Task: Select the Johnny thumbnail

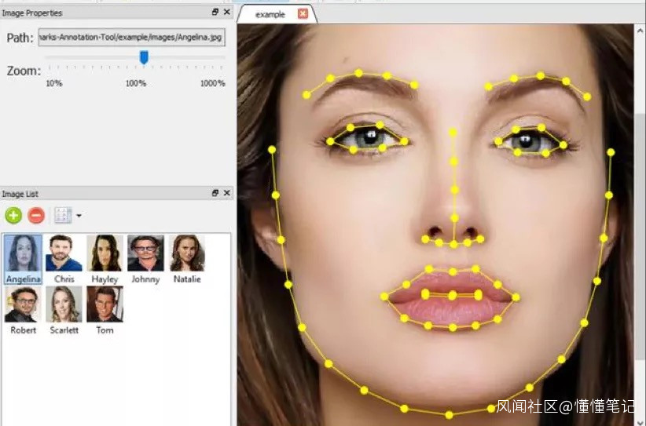Action: pos(145,260)
